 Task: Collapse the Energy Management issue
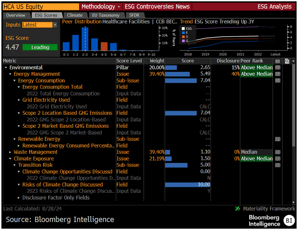coord(10,74)
